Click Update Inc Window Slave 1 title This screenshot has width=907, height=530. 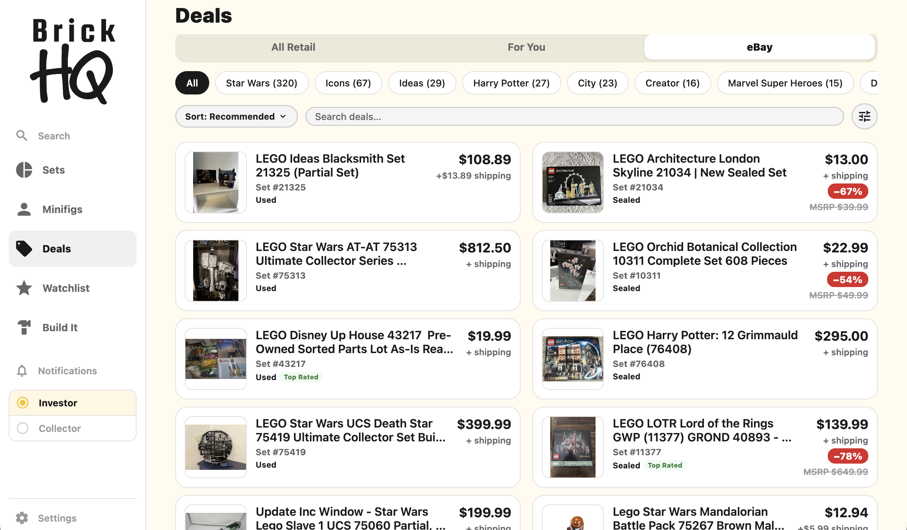[351, 518]
